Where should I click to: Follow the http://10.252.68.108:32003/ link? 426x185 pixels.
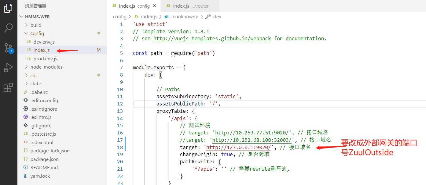252,140
